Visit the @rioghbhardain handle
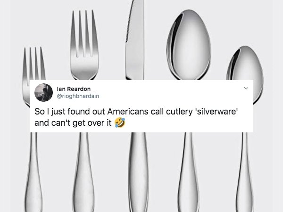This screenshot has height=212, width=283. [78, 96]
